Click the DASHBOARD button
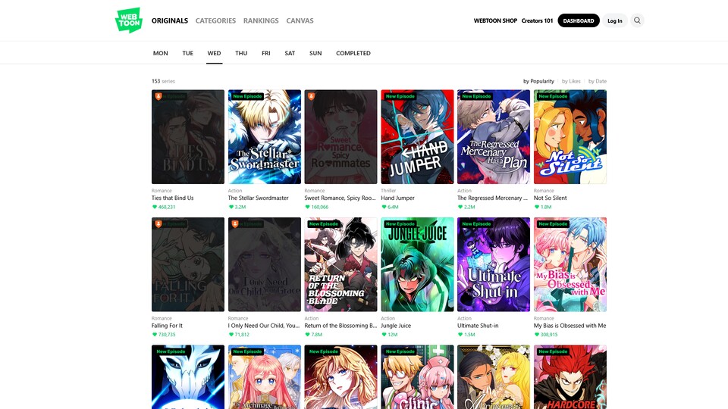Viewport: 728px width, 409px height. [579, 20]
